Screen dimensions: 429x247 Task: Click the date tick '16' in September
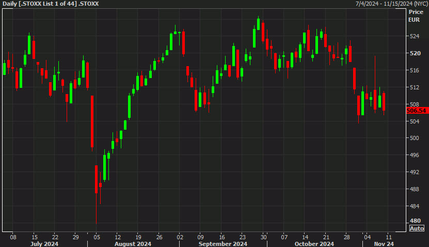(222, 237)
